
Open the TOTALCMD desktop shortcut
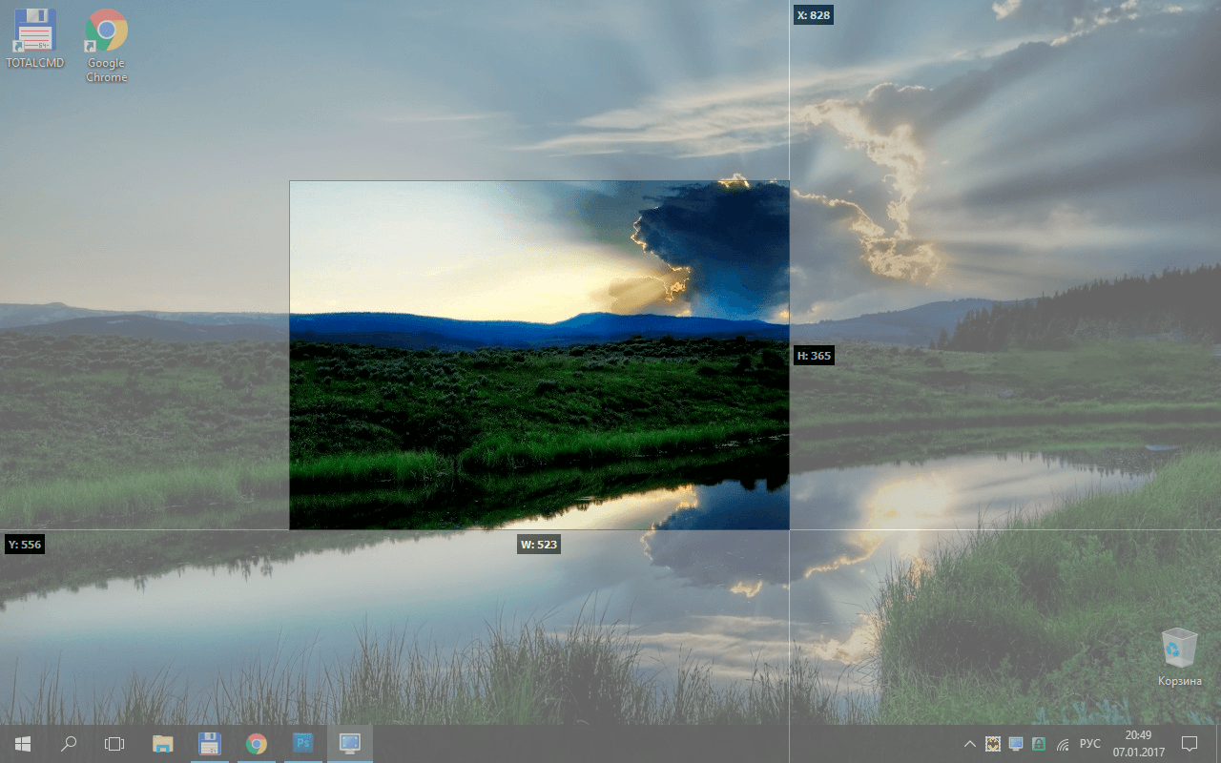[x=34, y=38]
